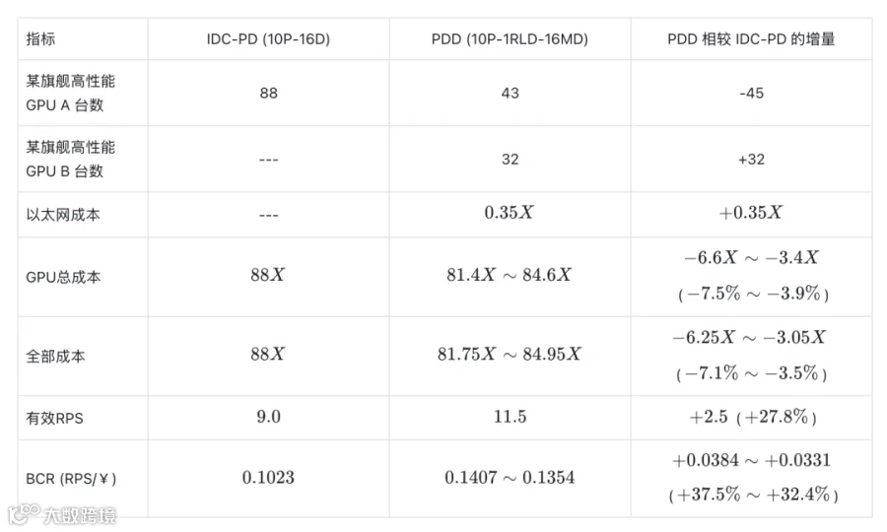Viewport: 887px width, 532px height.
Task: Click the 指标 column header
Action: coord(40,39)
